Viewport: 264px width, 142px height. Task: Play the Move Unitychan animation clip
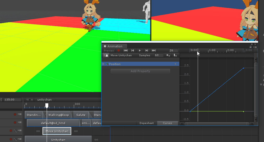(140, 50)
